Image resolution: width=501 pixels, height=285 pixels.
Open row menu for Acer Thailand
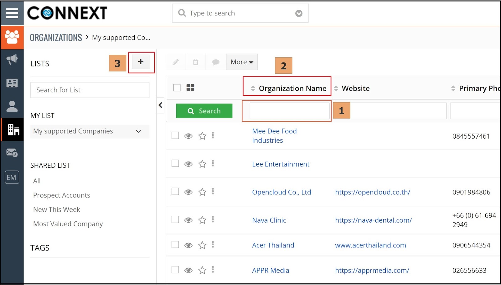(213, 245)
